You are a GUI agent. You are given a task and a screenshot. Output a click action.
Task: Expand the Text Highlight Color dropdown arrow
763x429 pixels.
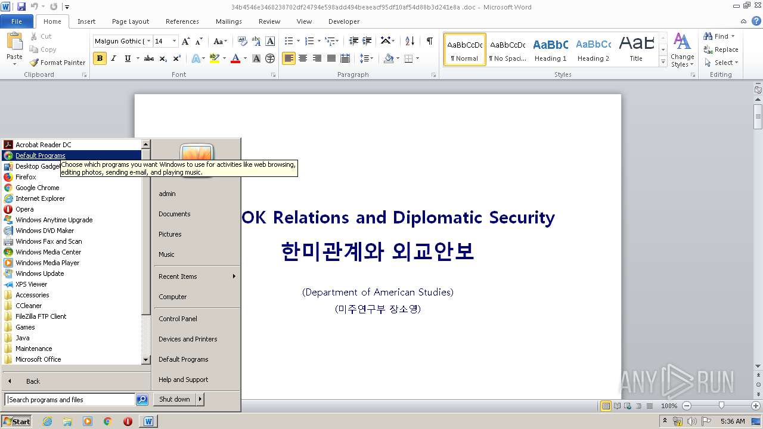[225, 58]
